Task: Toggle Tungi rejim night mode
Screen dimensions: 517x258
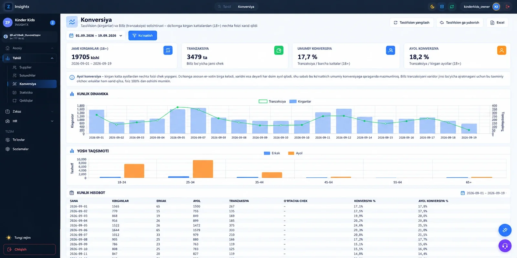Action: point(19,238)
